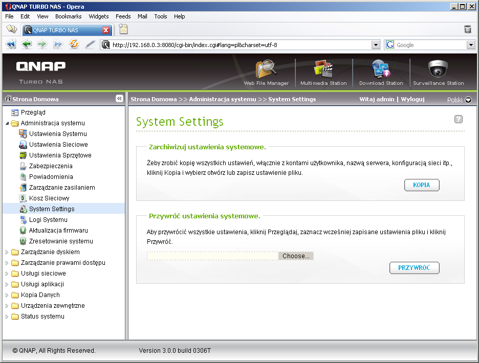The height and width of the screenshot is (363, 479).
Task: Click the Opera panel toggle icon
Action: 12,29
